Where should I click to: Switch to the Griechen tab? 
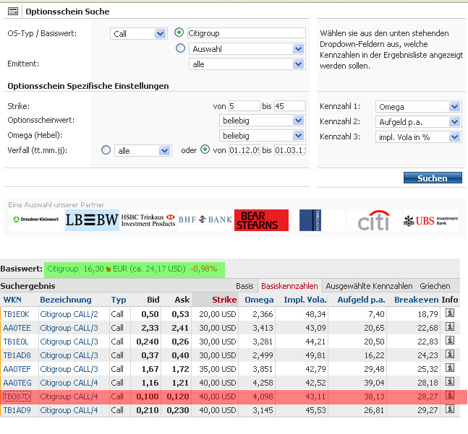tap(435, 286)
